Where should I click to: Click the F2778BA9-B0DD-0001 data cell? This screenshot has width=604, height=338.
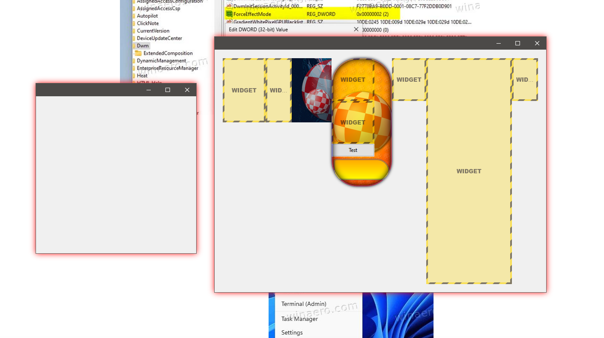coord(404,6)
